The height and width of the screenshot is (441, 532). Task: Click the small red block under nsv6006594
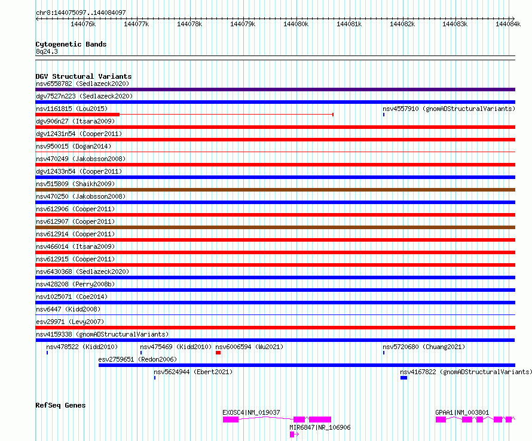click(218, 353)
